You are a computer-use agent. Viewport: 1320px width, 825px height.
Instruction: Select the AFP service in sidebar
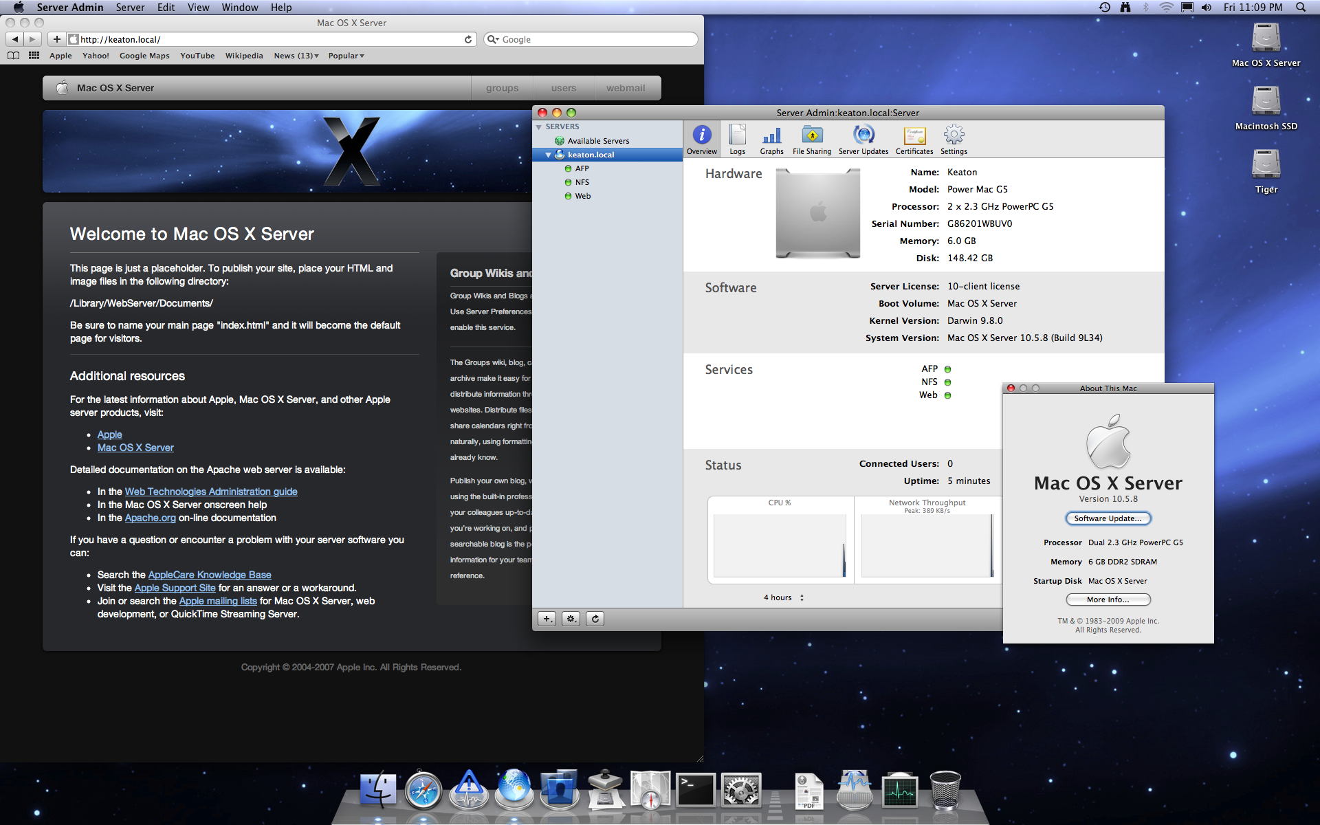click(x=582, y=168)
